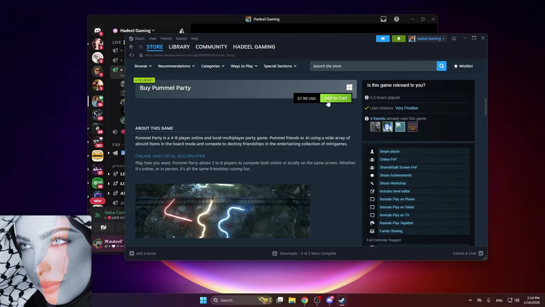Click the store search magnifier button
Screen dimensions: 545x307
click(442, 66)
